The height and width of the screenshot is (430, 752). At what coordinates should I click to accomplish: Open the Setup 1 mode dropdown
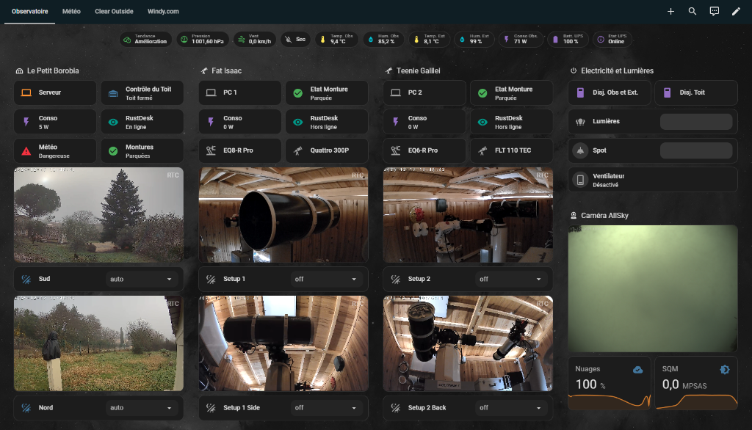[x=326, y=279]
